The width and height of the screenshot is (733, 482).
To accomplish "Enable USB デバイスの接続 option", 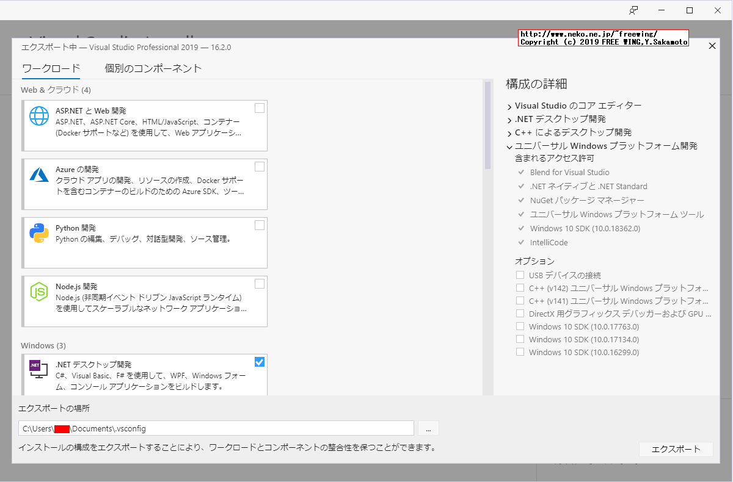I will point(520,275).
